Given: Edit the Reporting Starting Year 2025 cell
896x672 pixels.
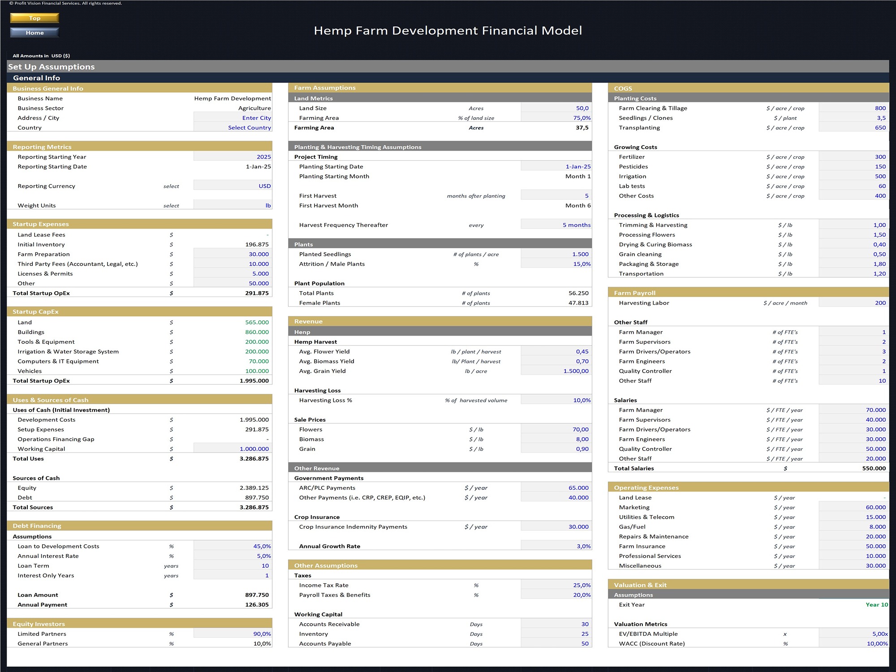Looking at the screenshot, I should [233, 157].
